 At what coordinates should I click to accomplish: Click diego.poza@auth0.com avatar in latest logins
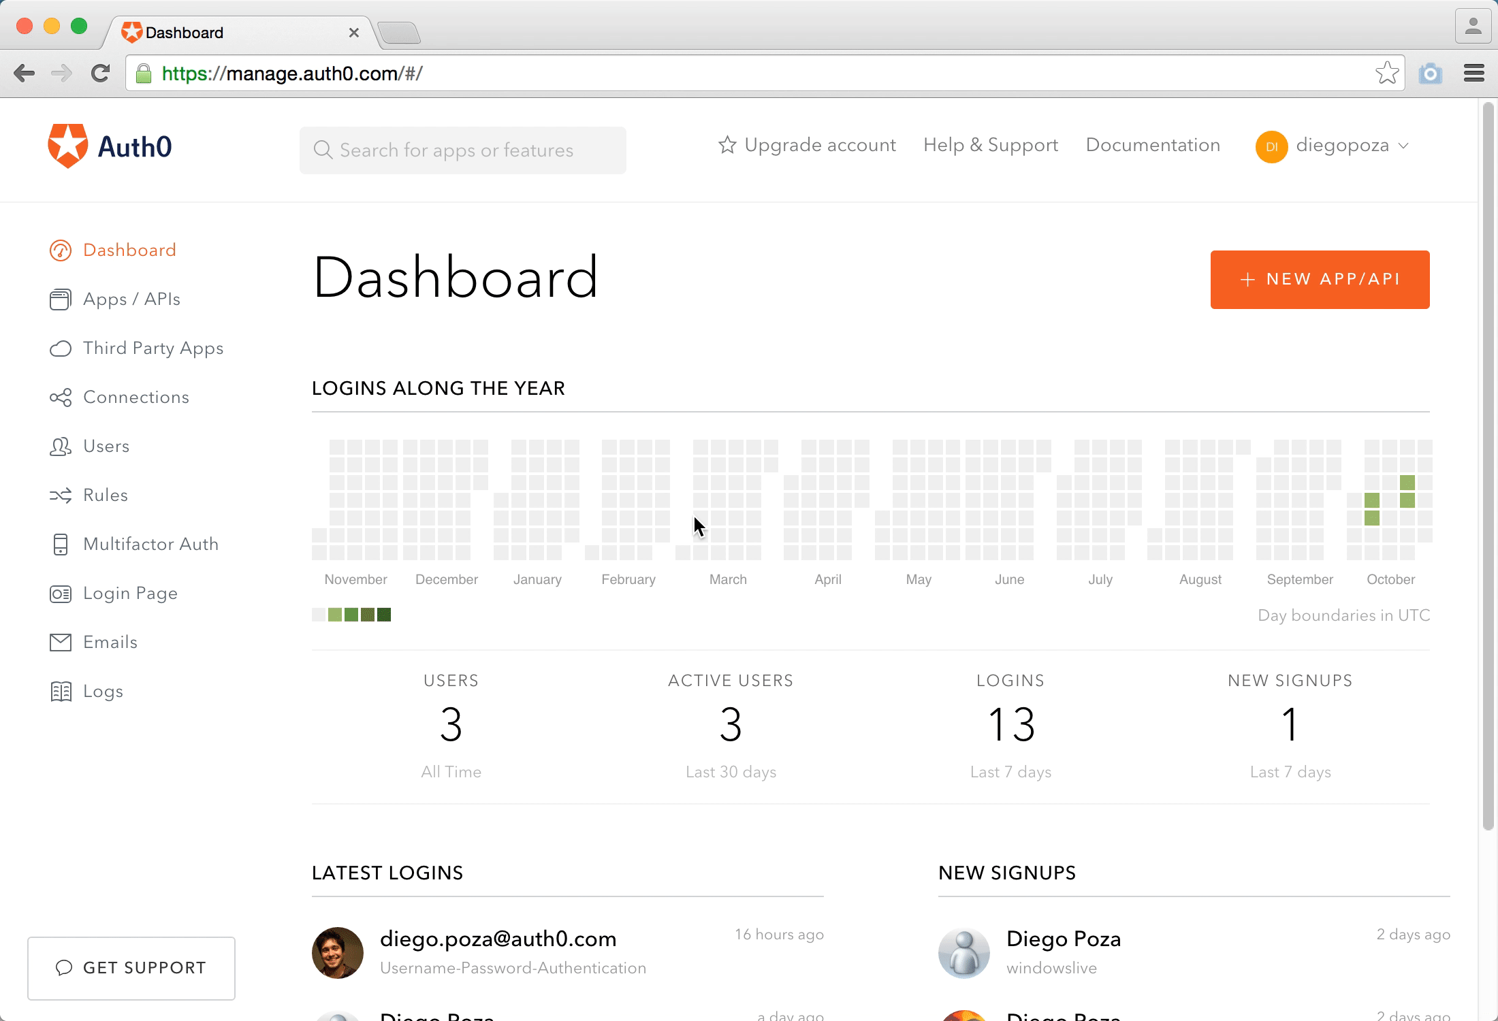pyautogui.click(x=338, y=952)
